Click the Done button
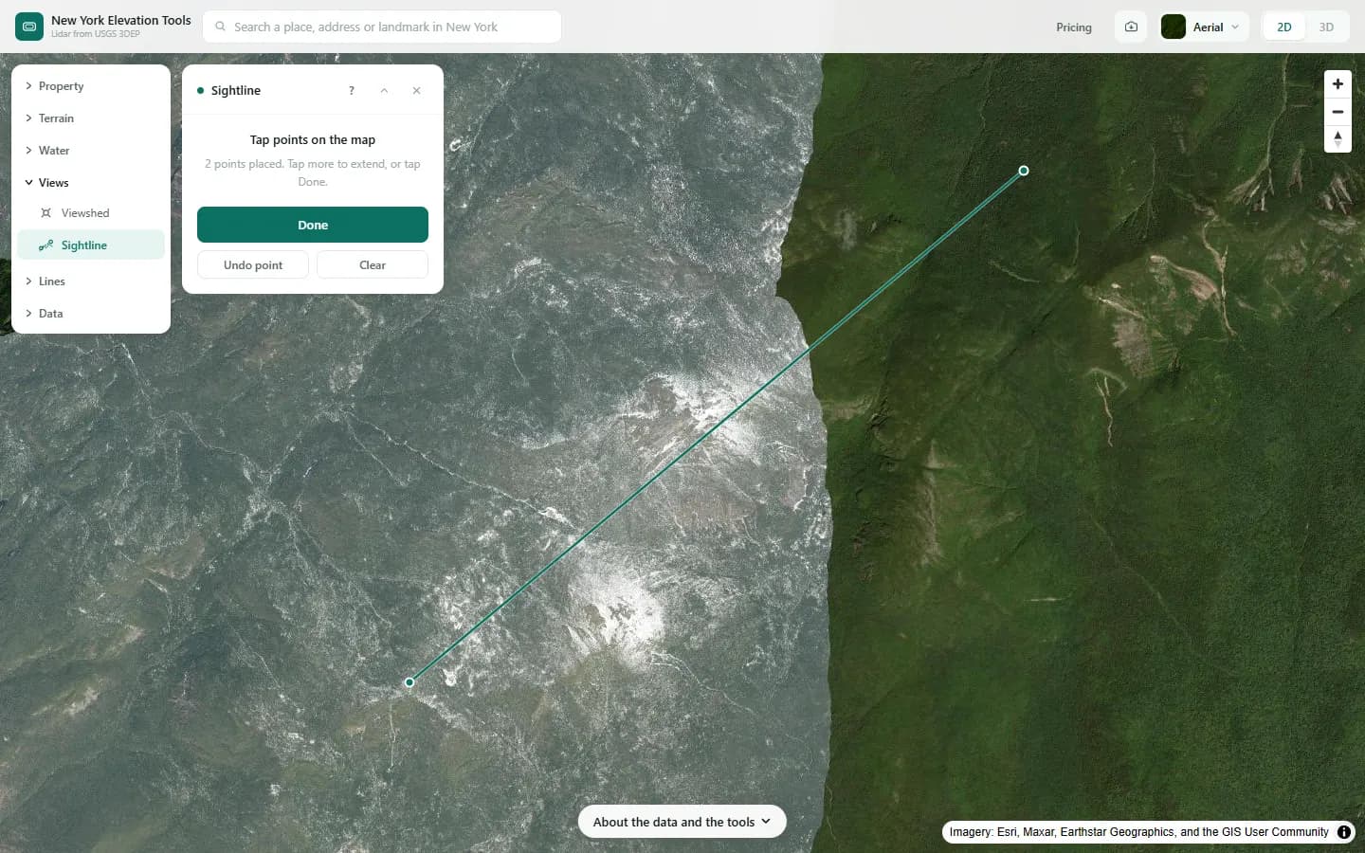This screenshot has width=1365, height=853. click(x=313, y=225)
